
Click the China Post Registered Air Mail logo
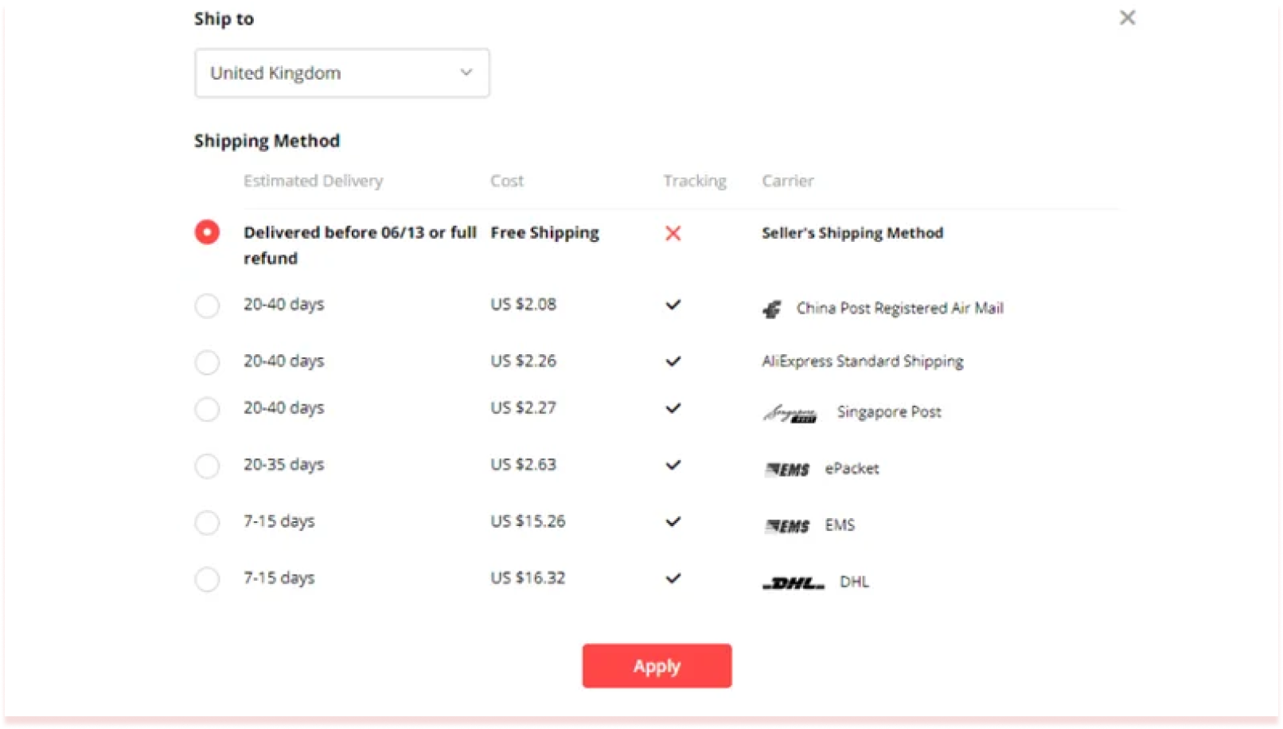click(770, 308)
